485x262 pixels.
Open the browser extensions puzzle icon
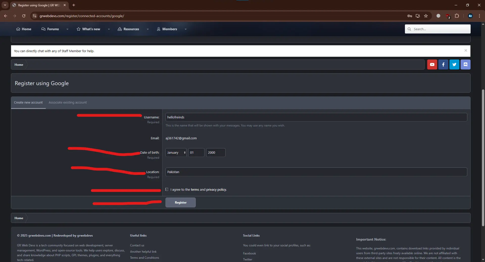(457, 16)
